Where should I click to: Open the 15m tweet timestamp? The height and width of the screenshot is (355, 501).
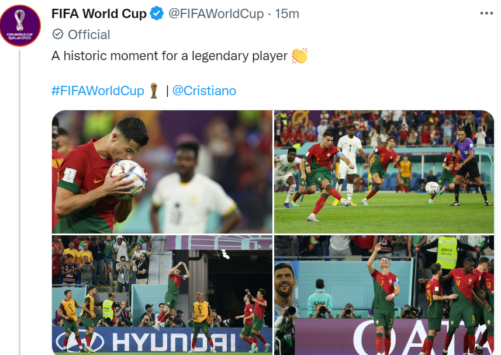click(x=287, y=14)
